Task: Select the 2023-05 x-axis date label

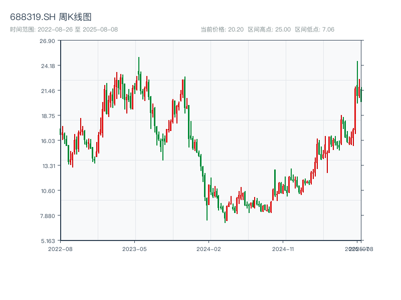Action: (x=134, y=248)
